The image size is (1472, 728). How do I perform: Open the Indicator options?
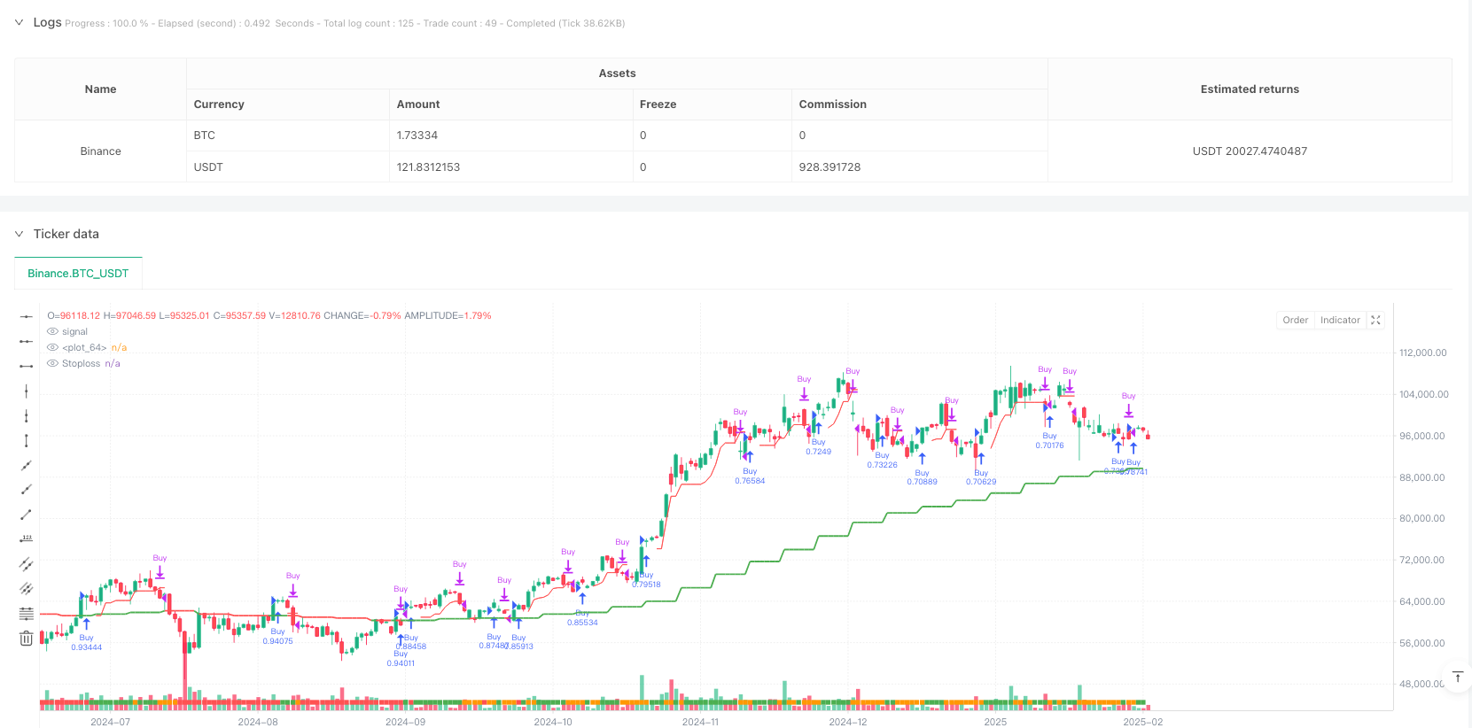click(x=1339, y=321)
